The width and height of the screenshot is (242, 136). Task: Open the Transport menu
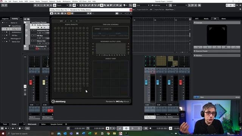(x=45, y=1)
